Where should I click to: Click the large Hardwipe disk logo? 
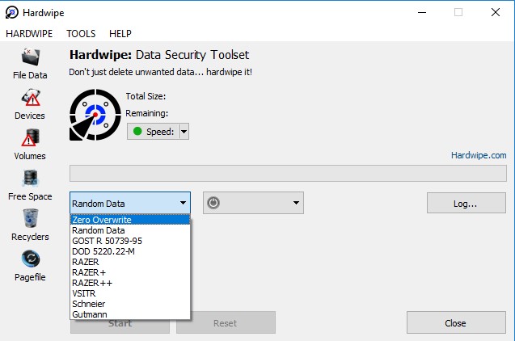tap(95, 115)
